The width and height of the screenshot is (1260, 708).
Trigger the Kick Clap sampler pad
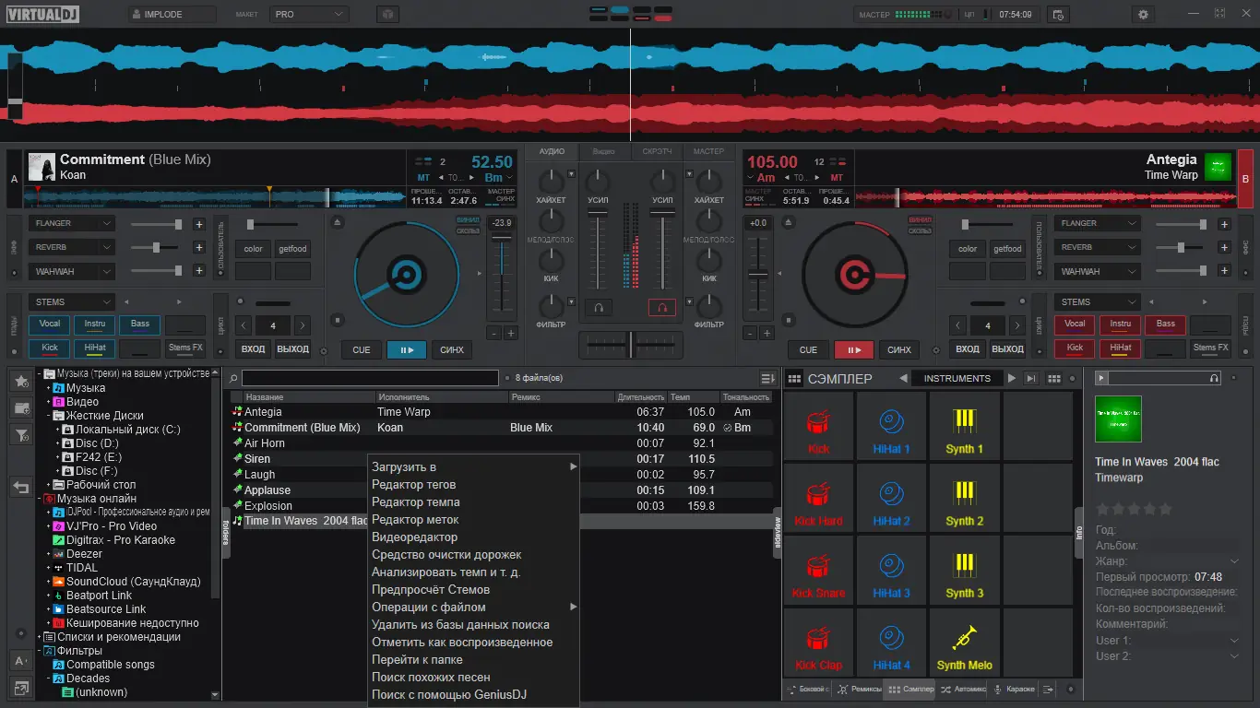818,643
